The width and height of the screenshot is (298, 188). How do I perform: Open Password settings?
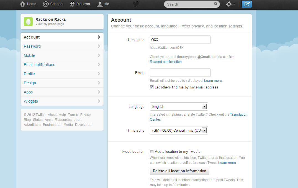[62, 46]
